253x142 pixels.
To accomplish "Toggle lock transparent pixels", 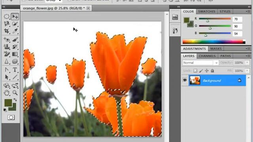I will click(195, 71).
